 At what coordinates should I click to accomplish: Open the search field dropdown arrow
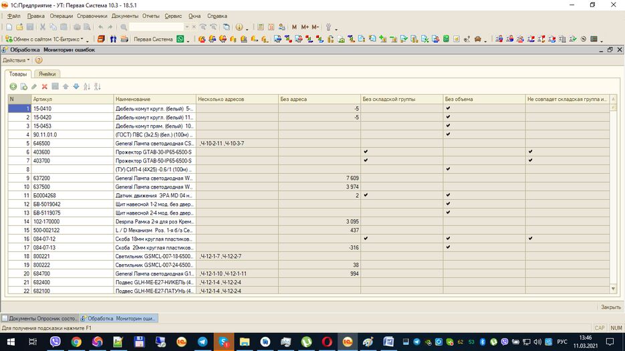click(x=186, y=27)
